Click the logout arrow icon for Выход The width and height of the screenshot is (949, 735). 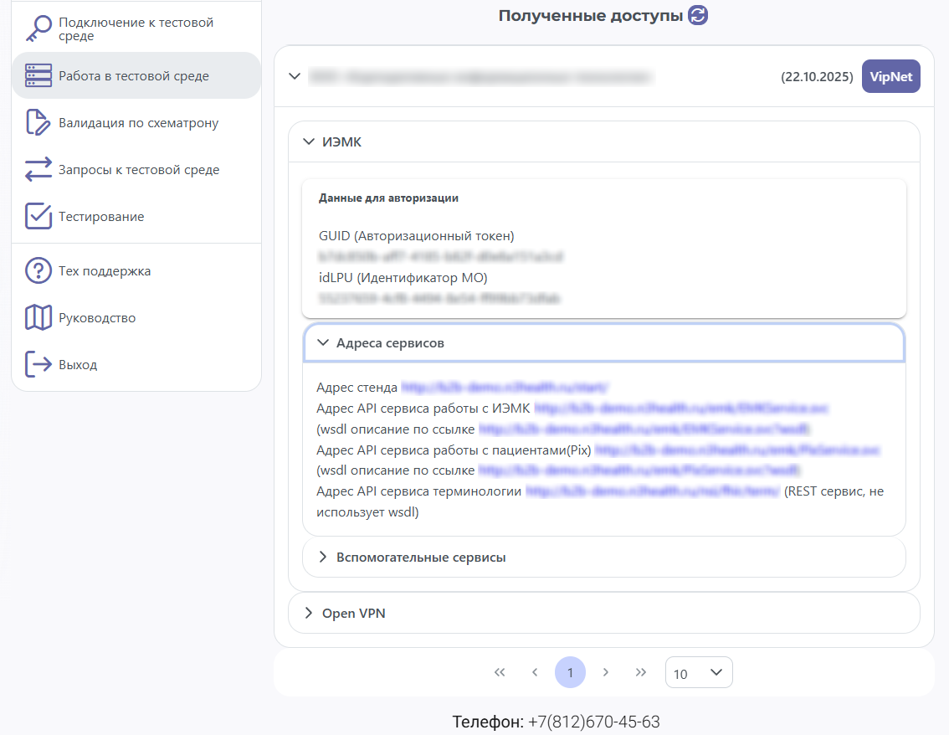click(x=38, y=364)
